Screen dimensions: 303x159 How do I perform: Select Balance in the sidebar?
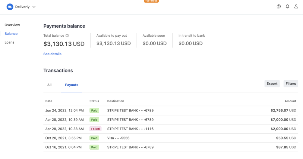tap(11, 34)
